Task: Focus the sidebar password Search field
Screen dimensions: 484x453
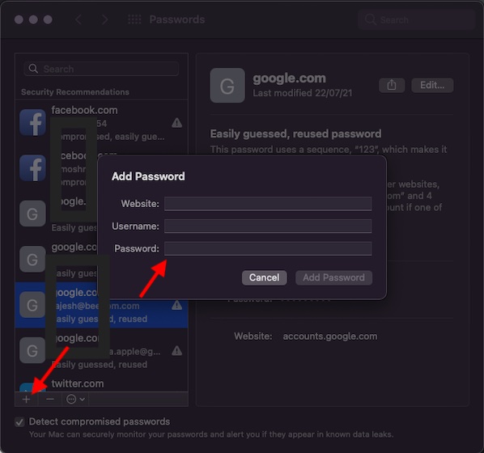Action: pyautogui.click(x=101, y=69)
